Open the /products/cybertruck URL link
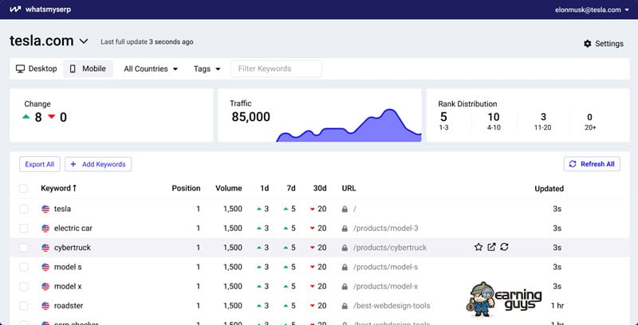 click(x=390, y=248)
